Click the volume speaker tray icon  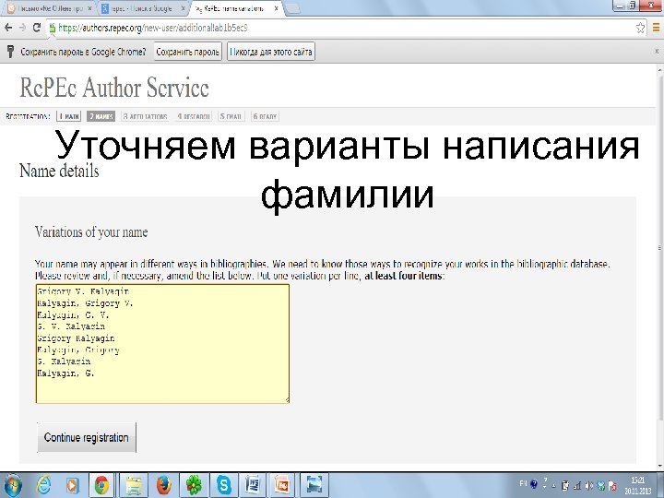click(x=588, y=486)
